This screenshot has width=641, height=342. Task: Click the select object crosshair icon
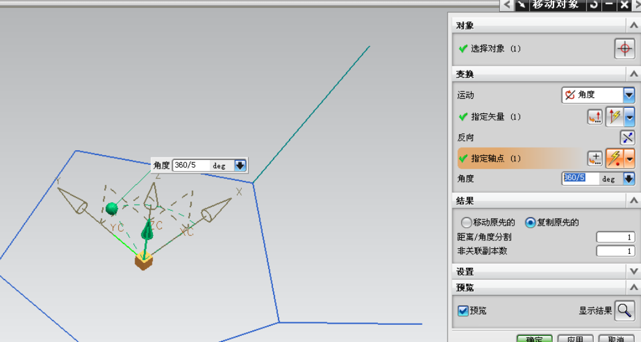(624, 48)
